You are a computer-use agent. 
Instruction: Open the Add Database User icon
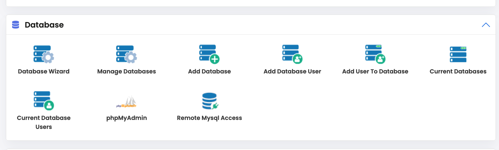click(292, 54)
